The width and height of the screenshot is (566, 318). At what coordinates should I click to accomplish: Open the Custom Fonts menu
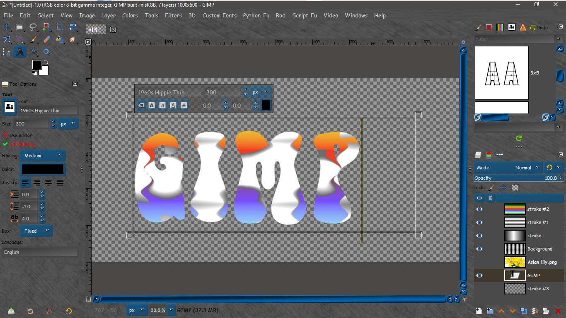coord(220,15)
